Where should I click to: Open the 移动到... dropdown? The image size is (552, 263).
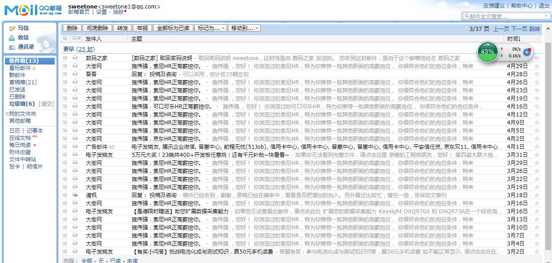point(244,28)
